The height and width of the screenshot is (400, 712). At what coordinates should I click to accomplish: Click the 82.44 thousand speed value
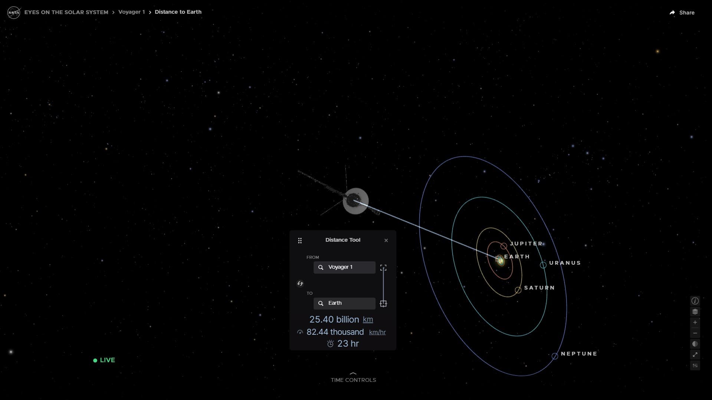point(335,332)
